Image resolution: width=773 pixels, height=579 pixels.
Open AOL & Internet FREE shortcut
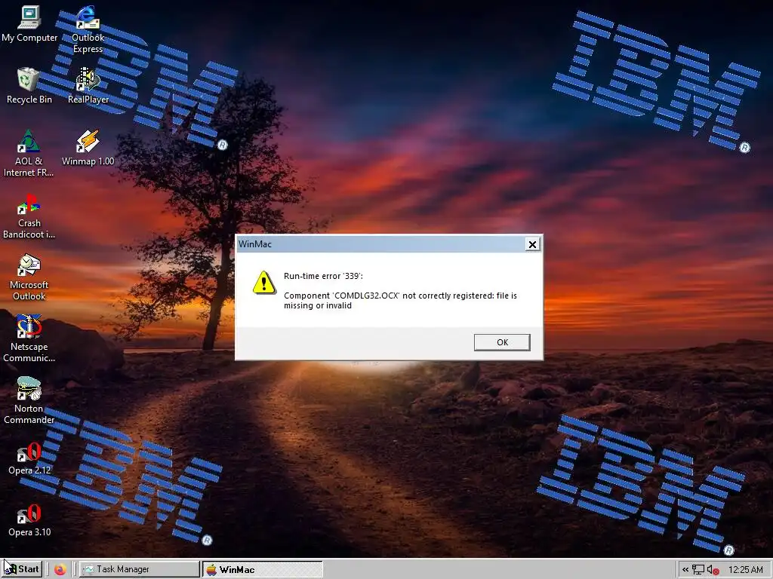click(x=29, y=152)
